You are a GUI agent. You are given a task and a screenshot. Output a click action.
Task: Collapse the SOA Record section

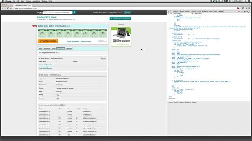[39, 75]
